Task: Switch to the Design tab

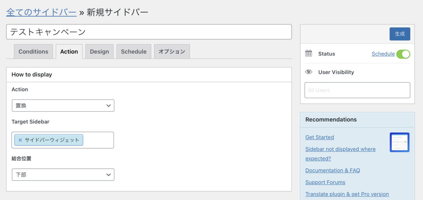Action: tap(99, 51)
